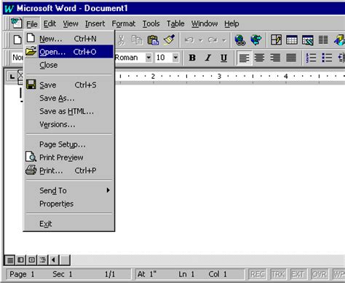Switch to Page Layout view button

click(31, 260)
